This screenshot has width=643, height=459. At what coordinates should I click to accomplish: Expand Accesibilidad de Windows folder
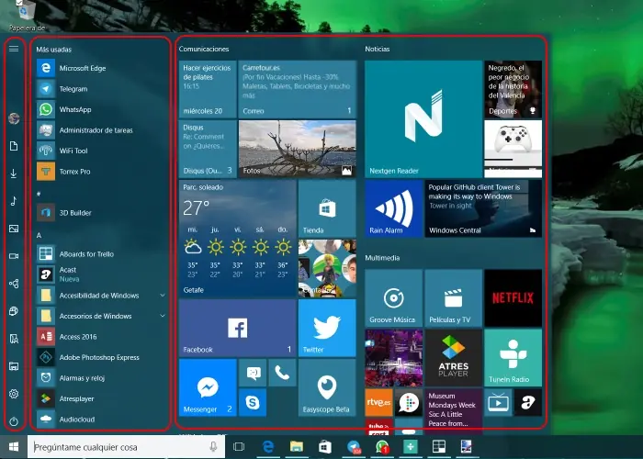coord(102,295)
